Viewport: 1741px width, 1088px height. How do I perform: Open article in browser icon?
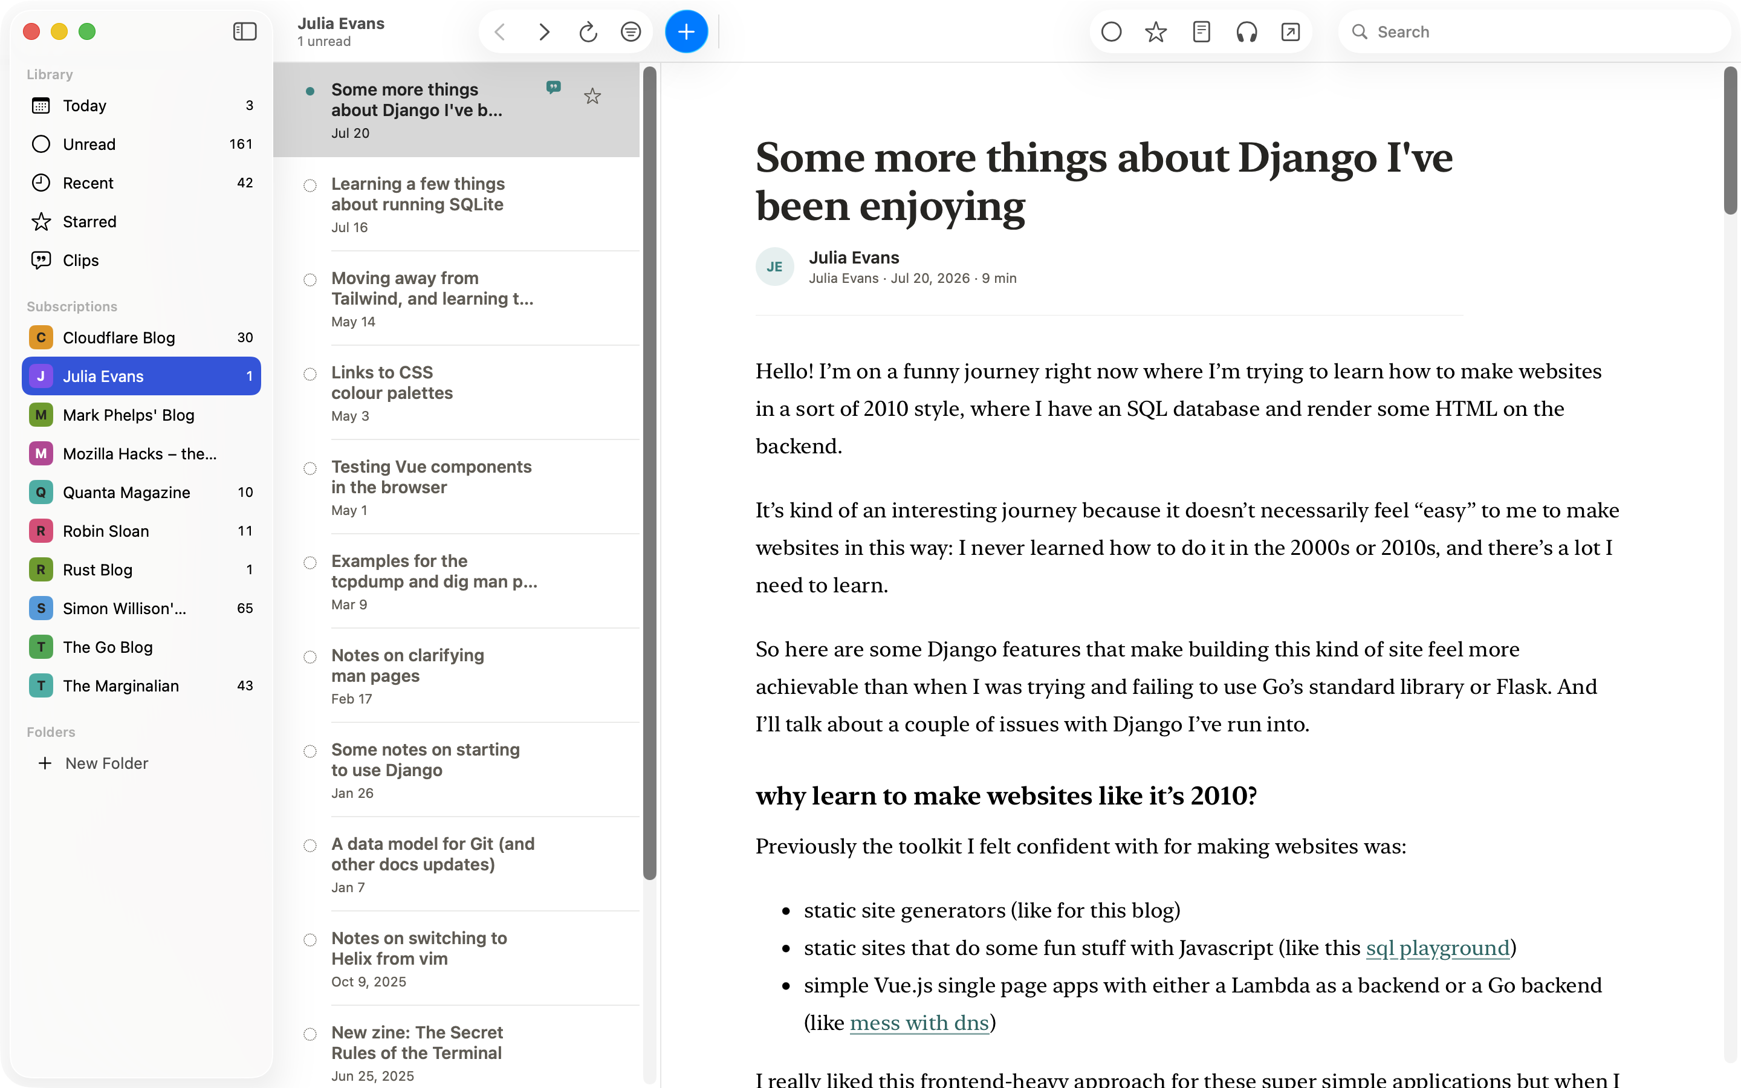(x=1291, y=31)
